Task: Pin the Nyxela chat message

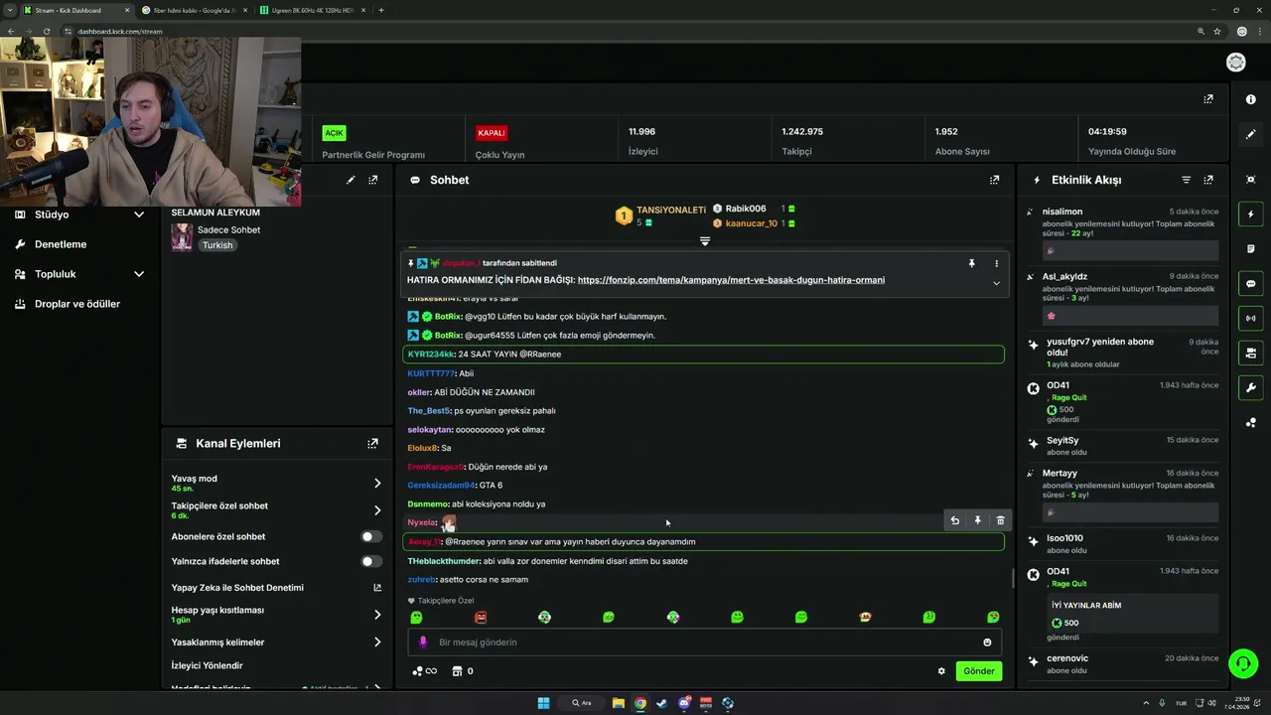Action: [977, 520]
